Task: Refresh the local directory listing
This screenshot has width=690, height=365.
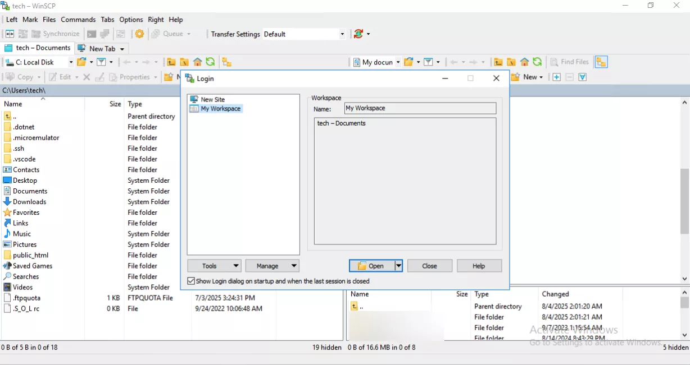Action: click(210, 62)
